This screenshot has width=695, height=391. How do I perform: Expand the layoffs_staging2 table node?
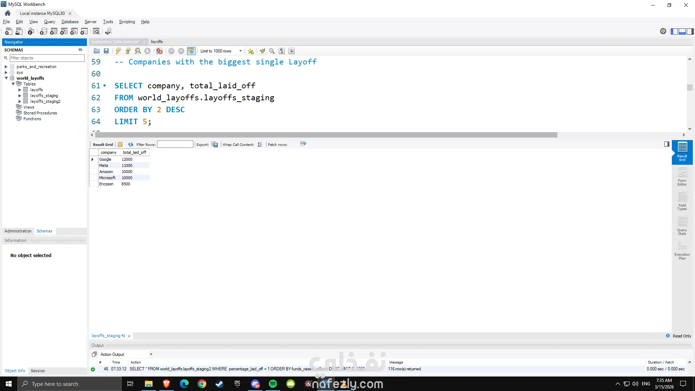click(x=20, y=101)
